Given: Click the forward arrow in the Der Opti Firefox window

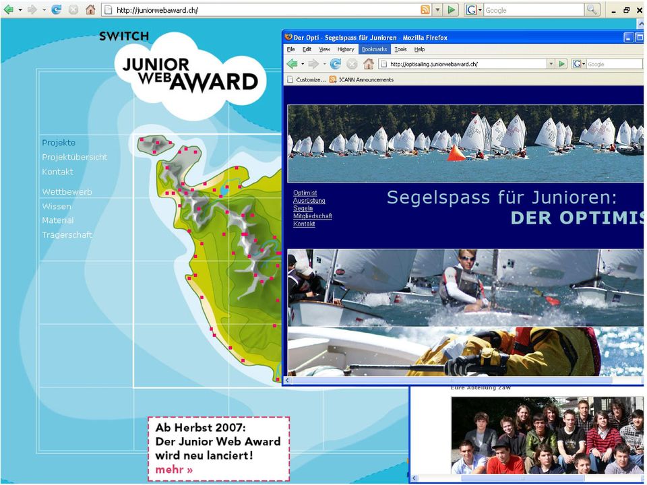Looking at the screenshot, I should pos(313,64).
